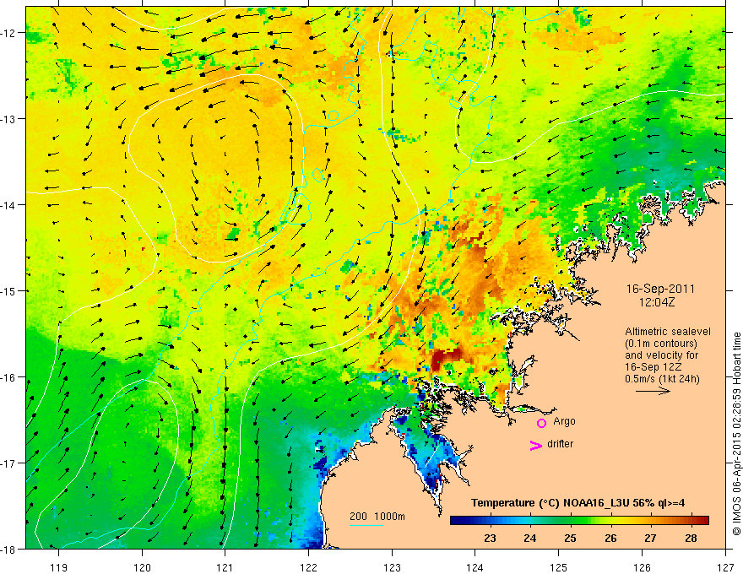This screenshot has width=743, height=574.
Task: Click the colorbar tick label 27
Action: pyautogui.click(x=650, y=538)
